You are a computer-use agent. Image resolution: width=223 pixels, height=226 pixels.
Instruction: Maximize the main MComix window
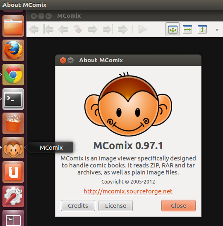pyautogui.click(x=48, y=16)
